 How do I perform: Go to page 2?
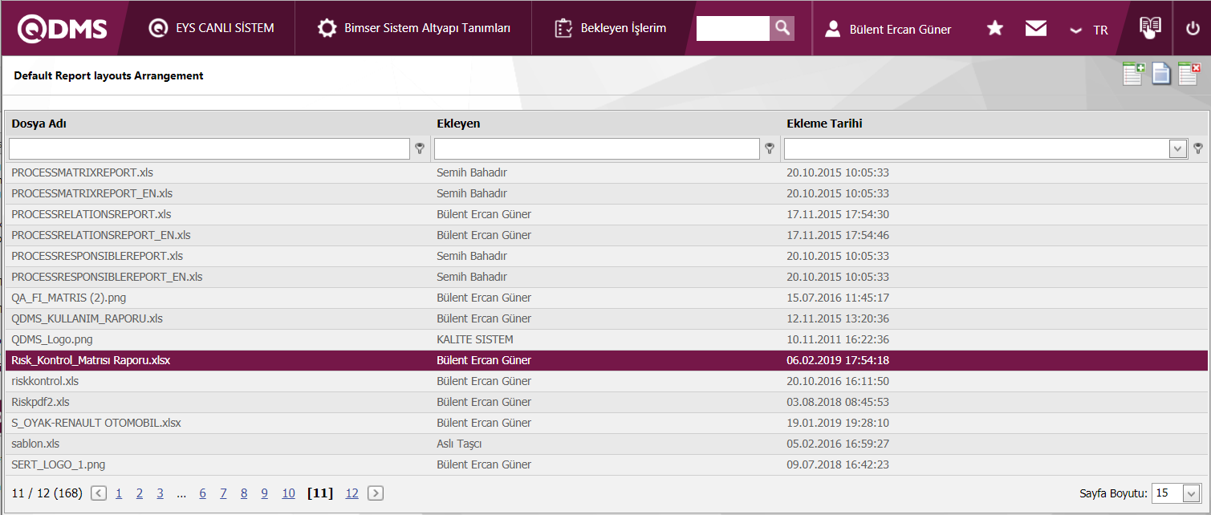click(140, 493)
